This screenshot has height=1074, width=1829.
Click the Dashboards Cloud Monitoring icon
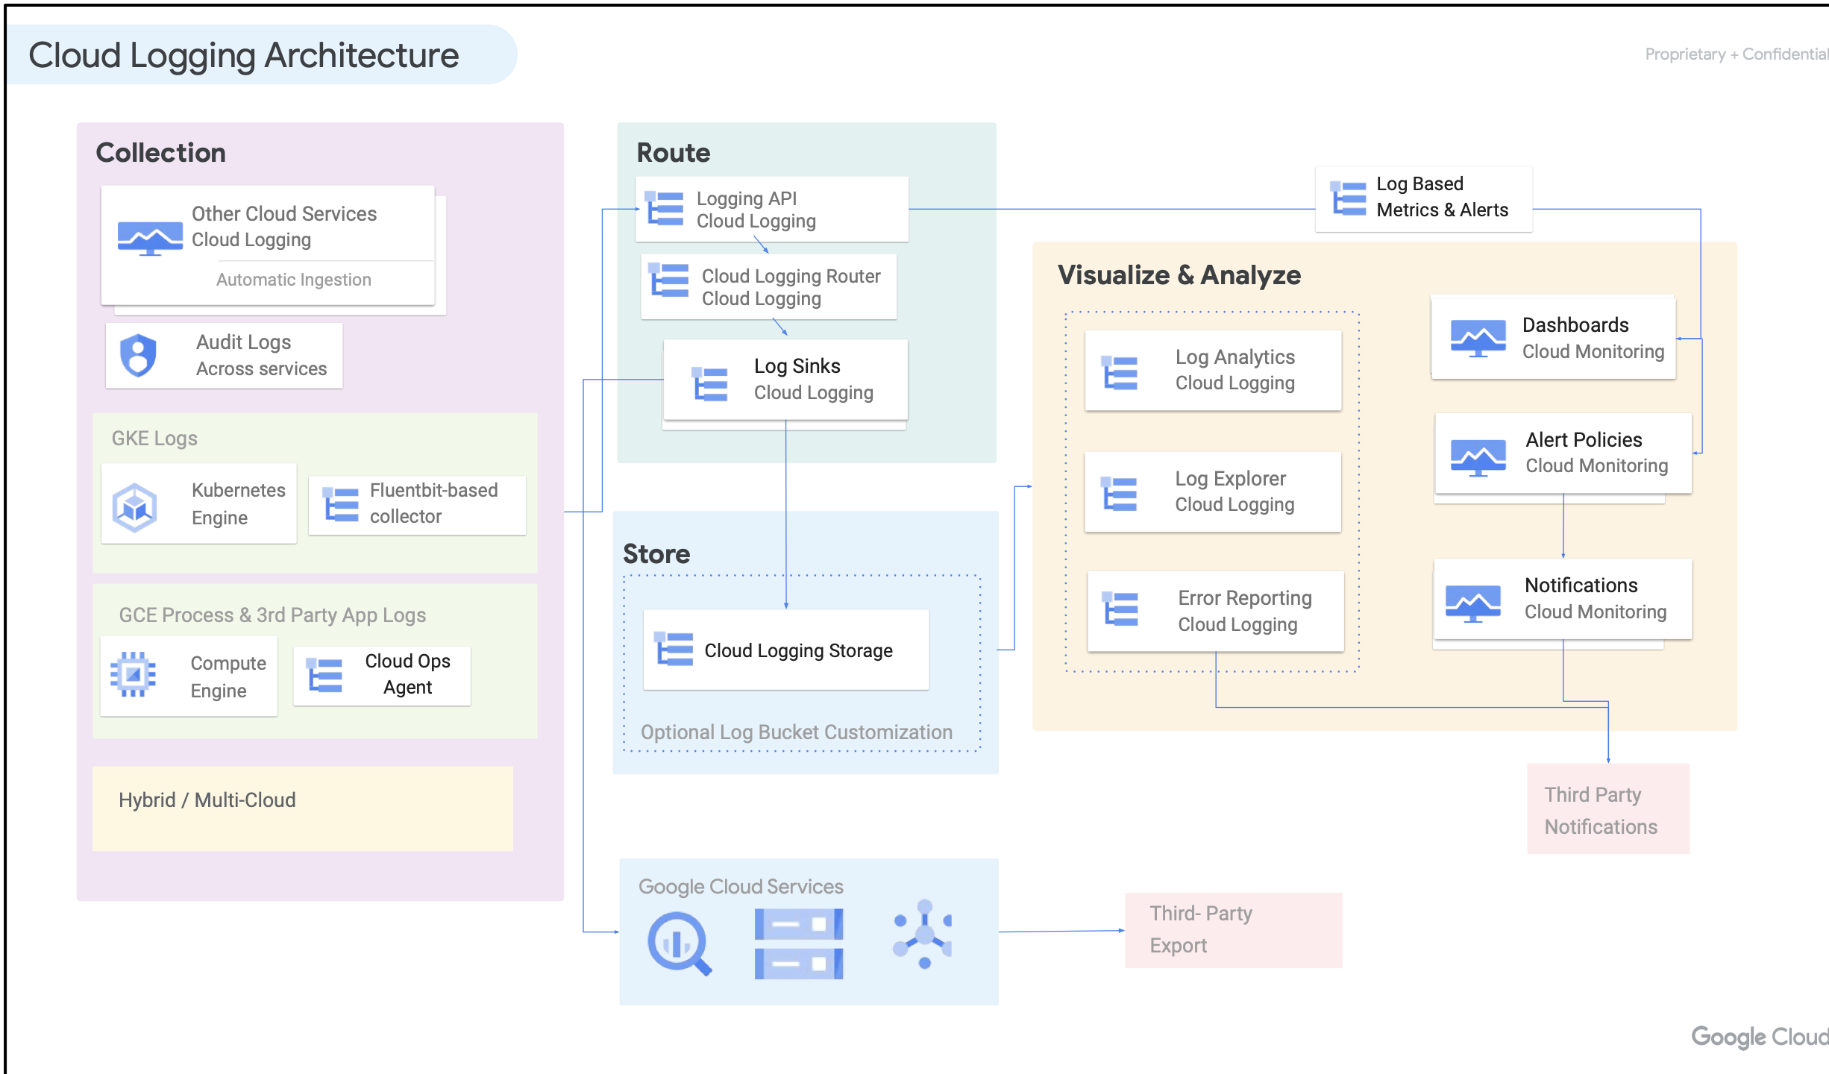point(1478,338)
